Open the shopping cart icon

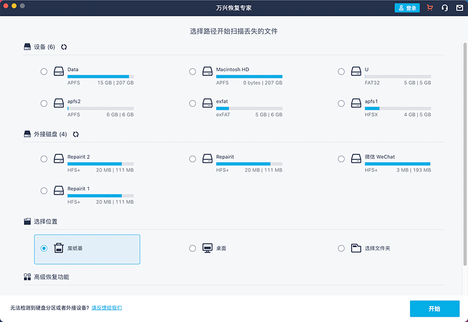430,8
